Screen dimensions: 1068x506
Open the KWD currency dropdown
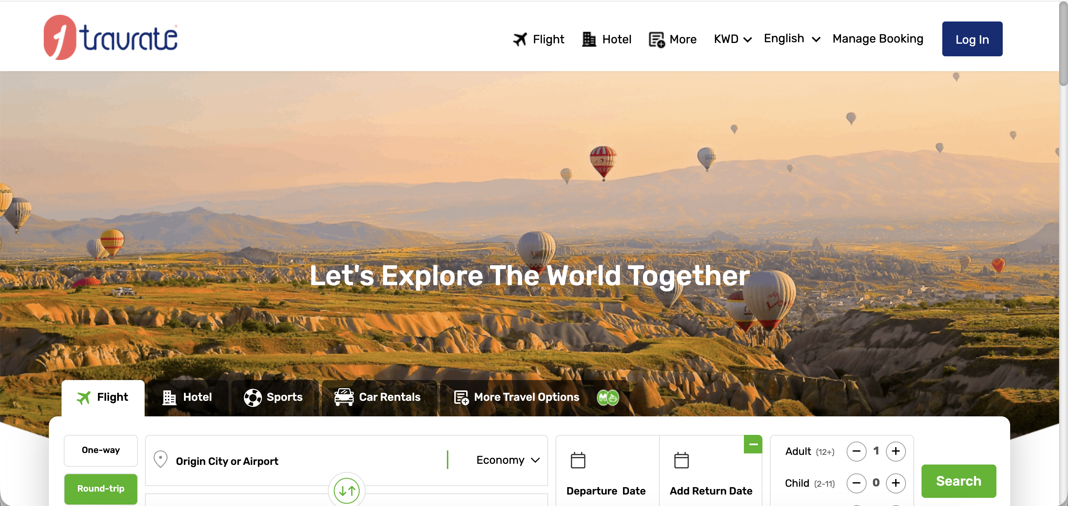pos(732,39)
